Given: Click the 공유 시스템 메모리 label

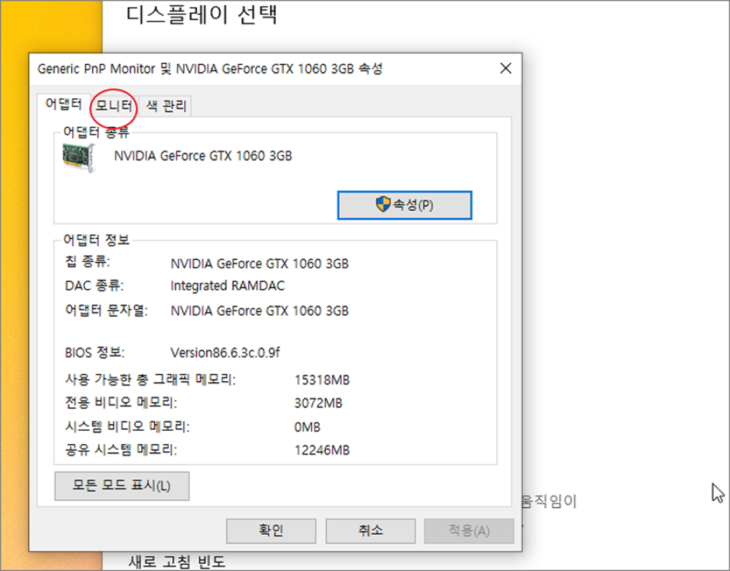Looking at the screenshot, I should tap(121, 450).
